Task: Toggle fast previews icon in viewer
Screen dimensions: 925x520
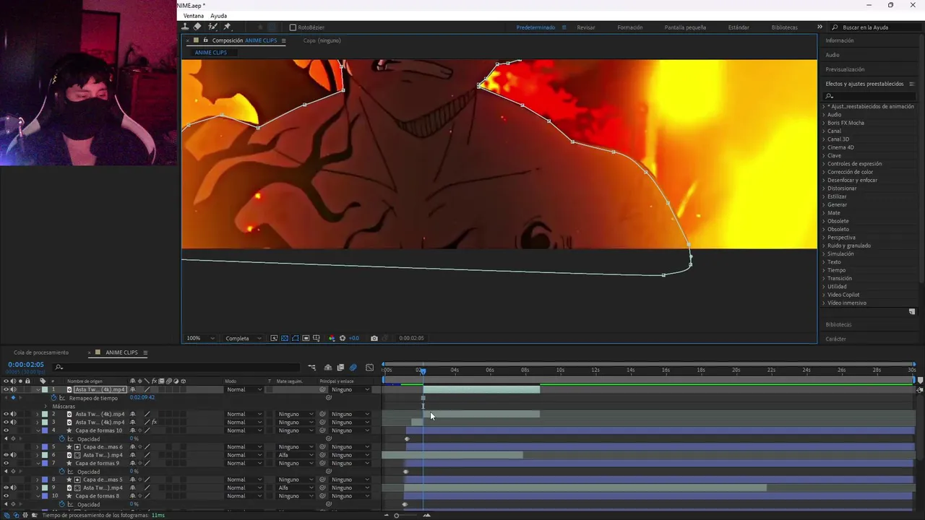Action: coord(274,338)
